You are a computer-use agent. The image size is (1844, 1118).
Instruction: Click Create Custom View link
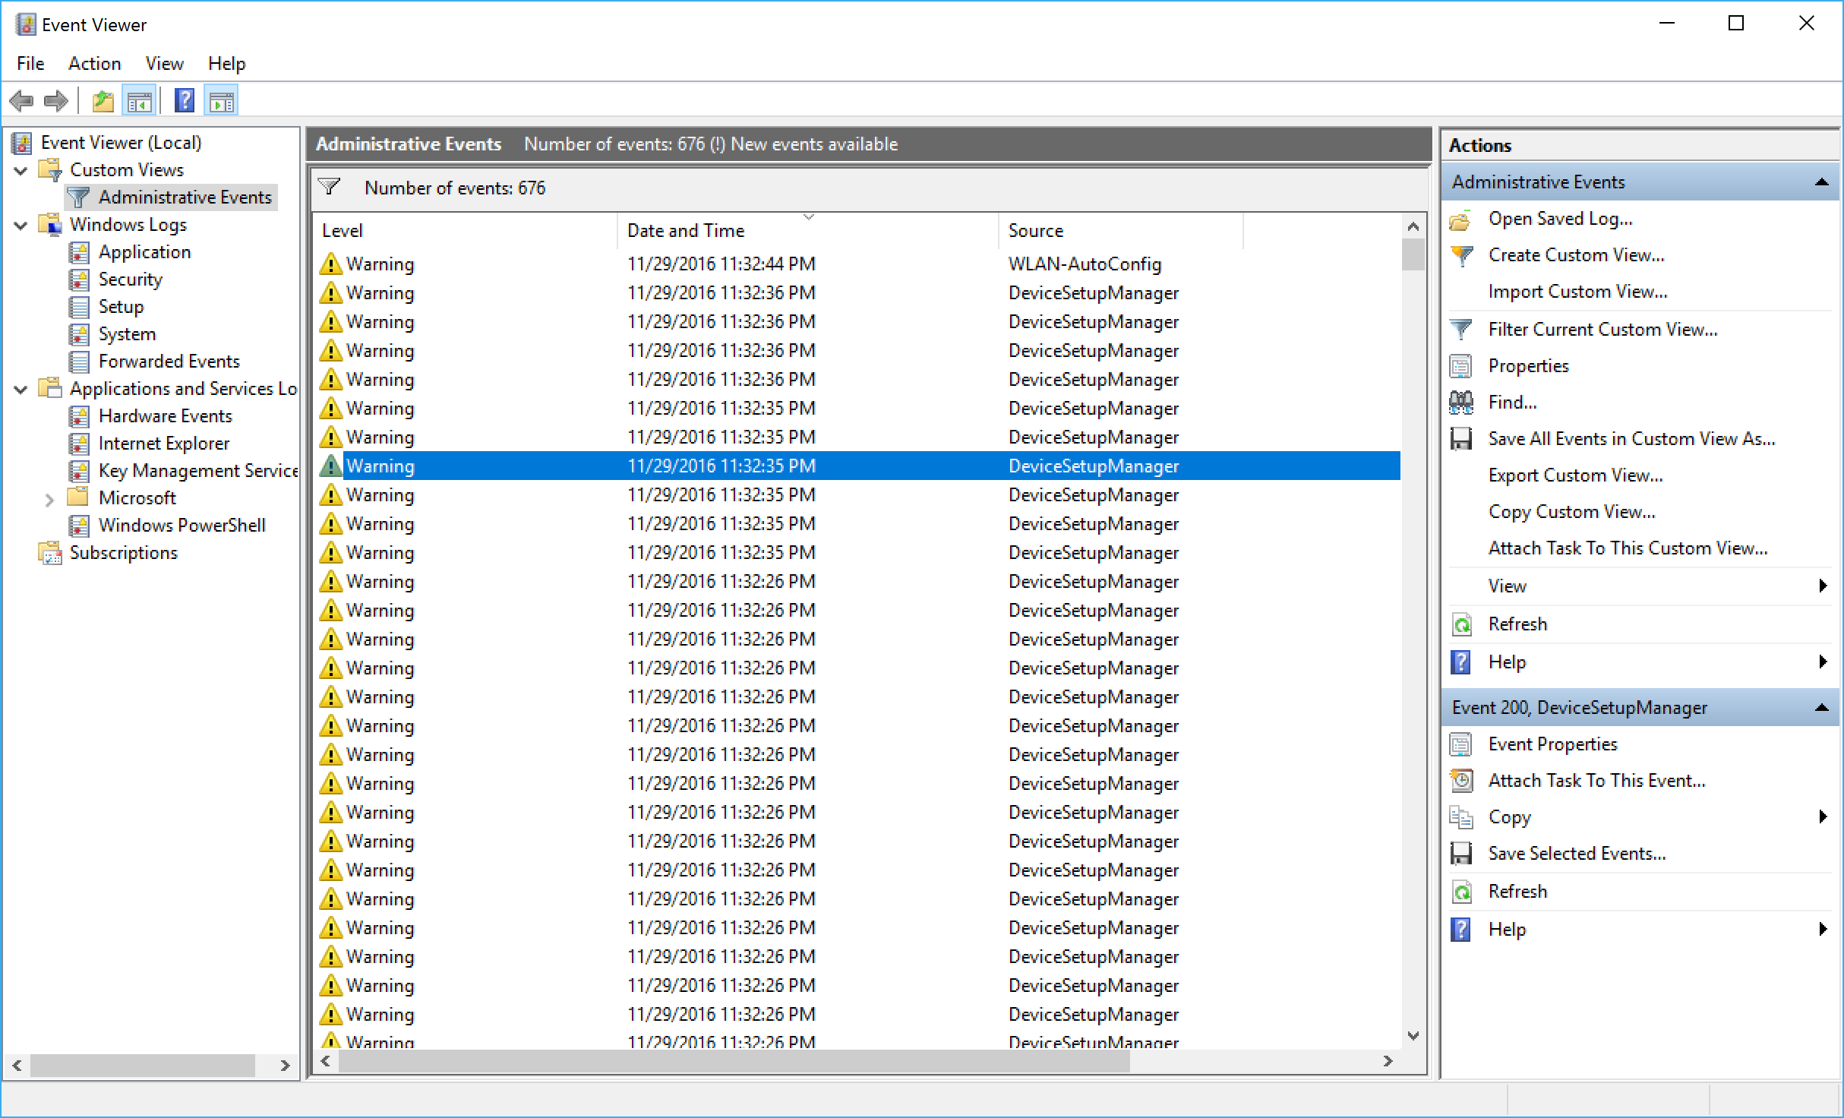coord(1576,255)
